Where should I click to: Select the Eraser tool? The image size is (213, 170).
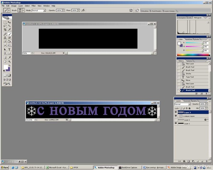tap(5, 41)
